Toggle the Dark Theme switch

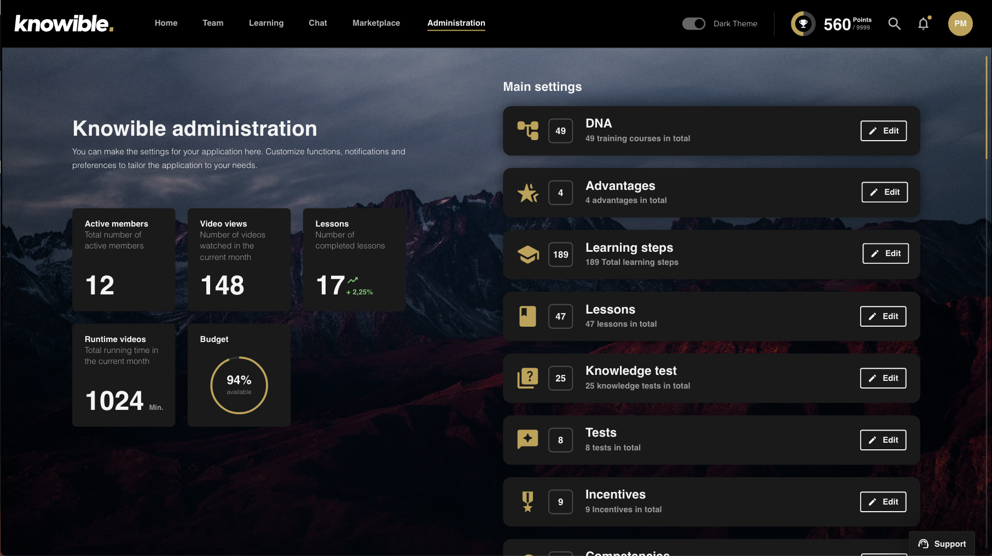(693, 24)
